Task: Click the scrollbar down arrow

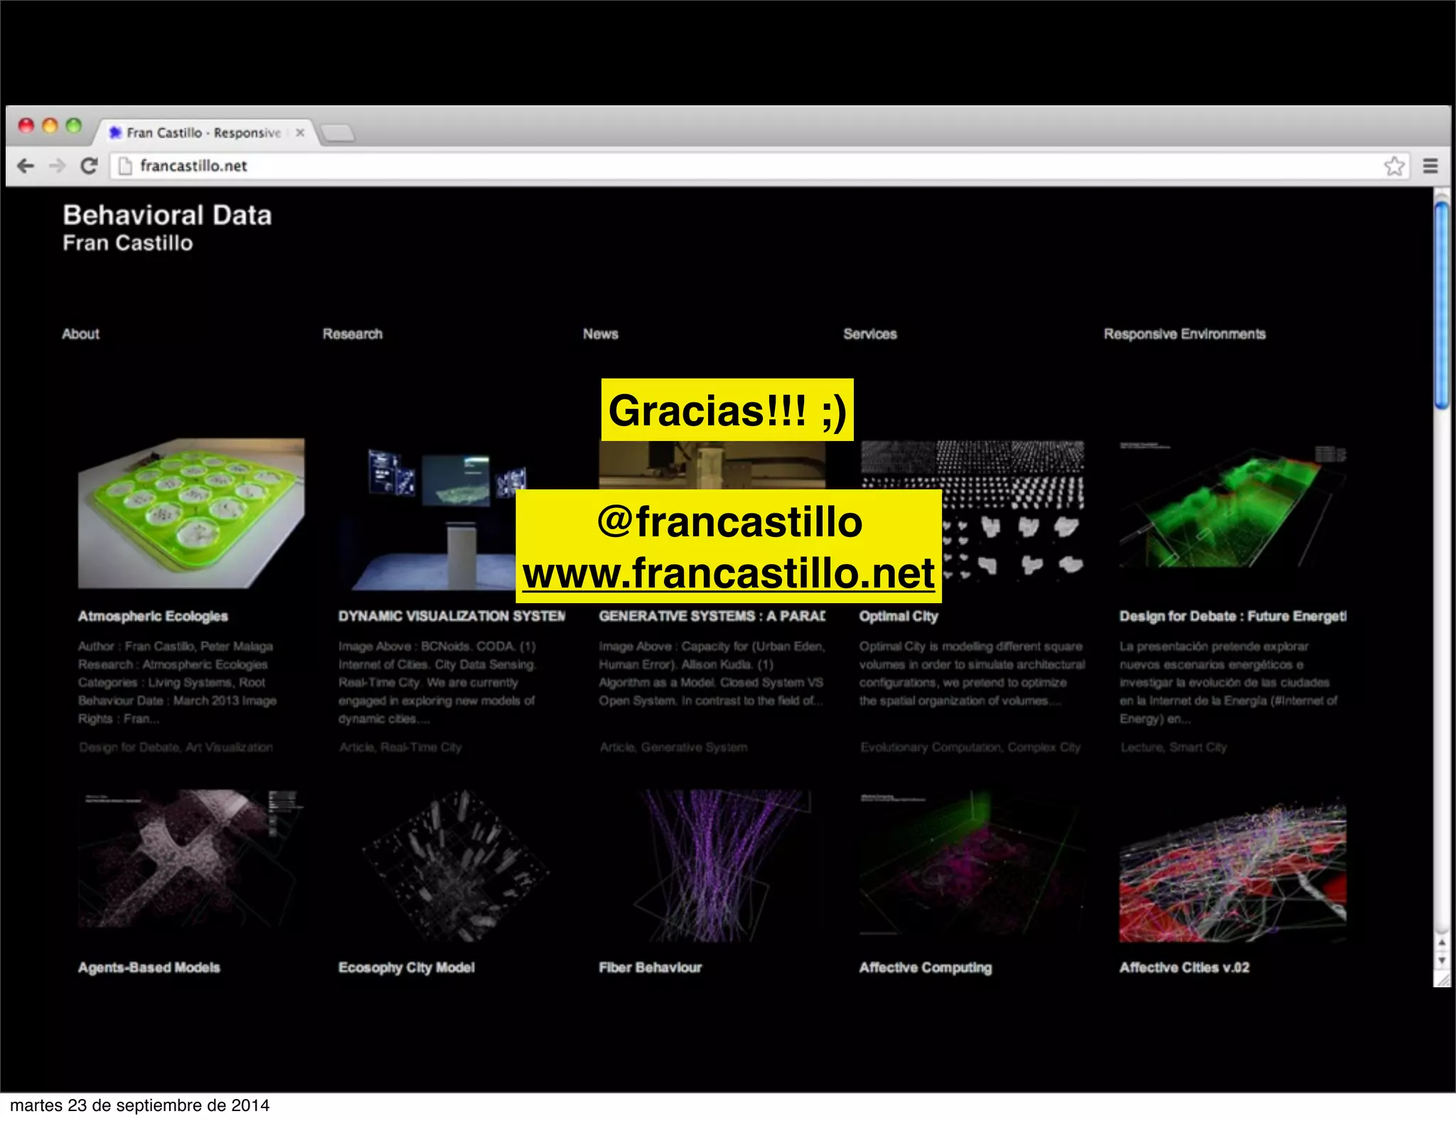Action: pos(1441,961)
